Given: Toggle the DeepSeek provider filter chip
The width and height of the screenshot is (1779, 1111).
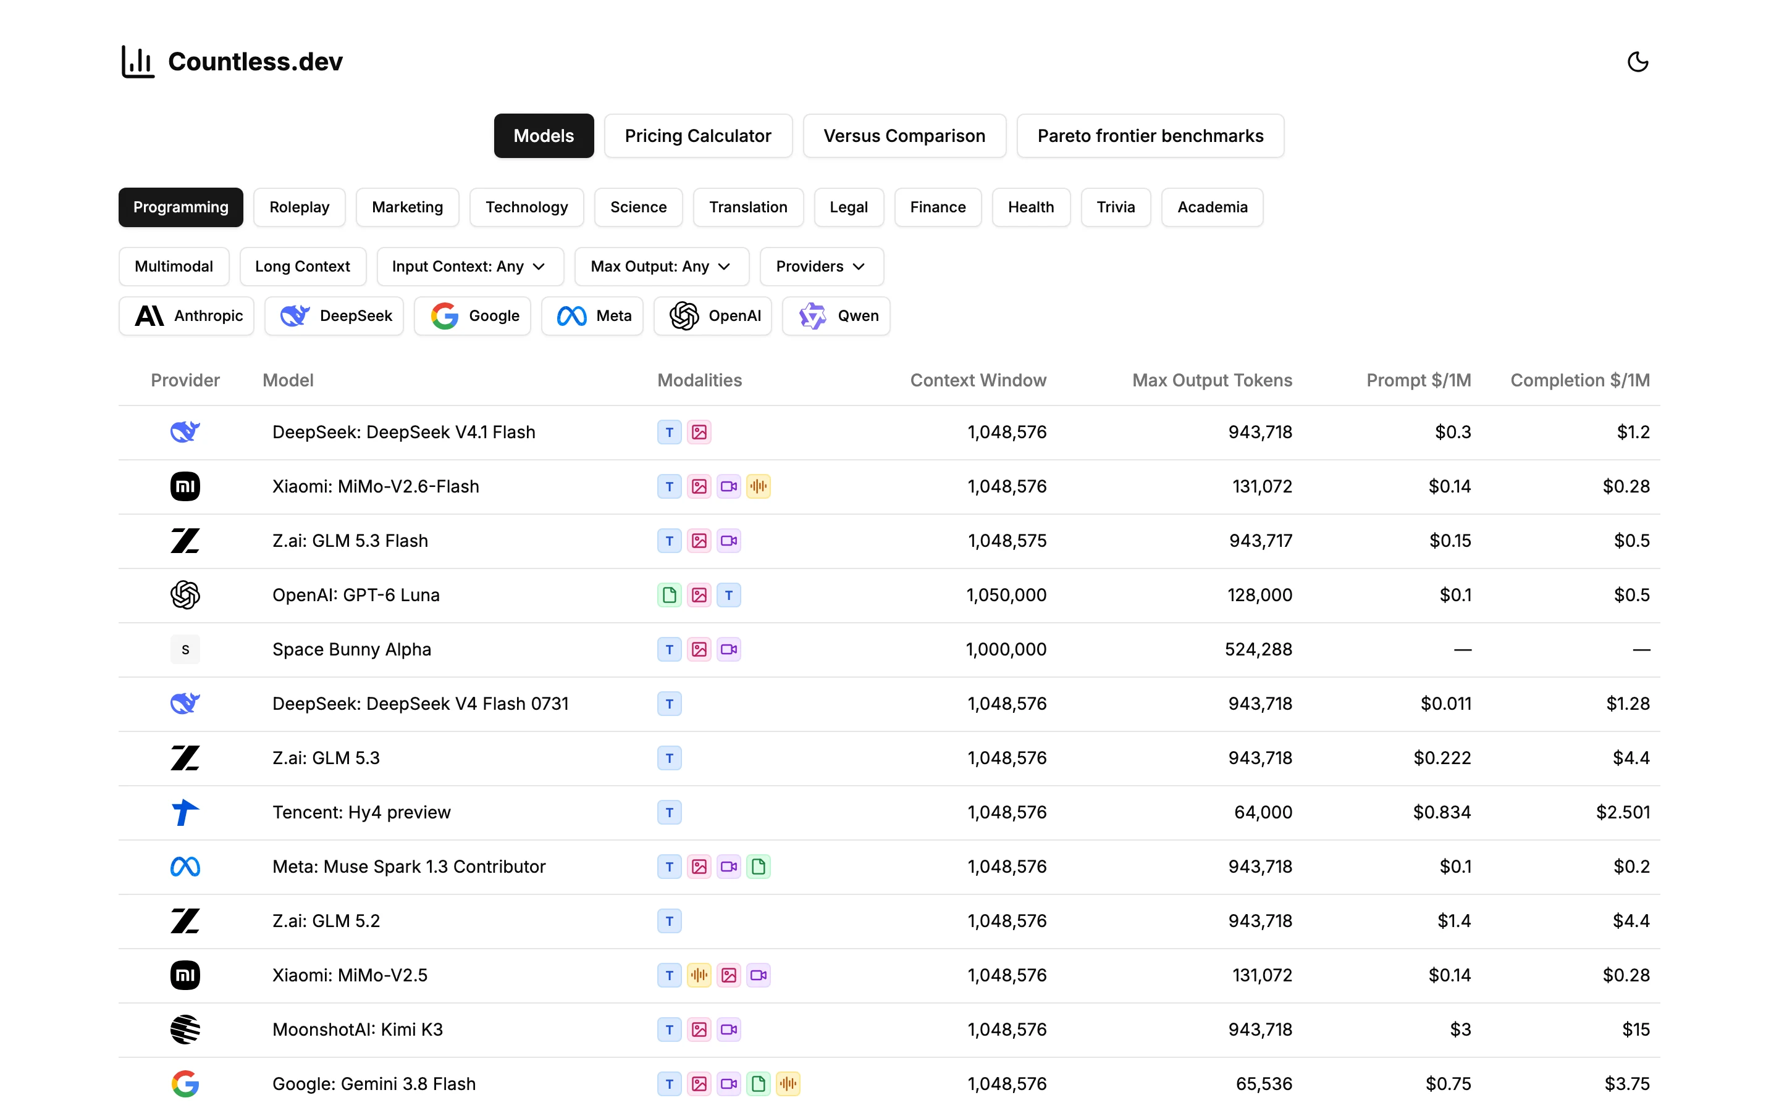Looking at the screenshot, I should (334, 315).
